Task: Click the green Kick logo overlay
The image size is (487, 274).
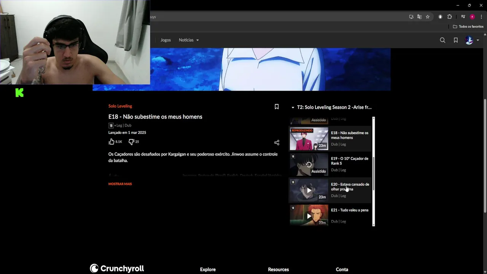Action: pos(19,92)
